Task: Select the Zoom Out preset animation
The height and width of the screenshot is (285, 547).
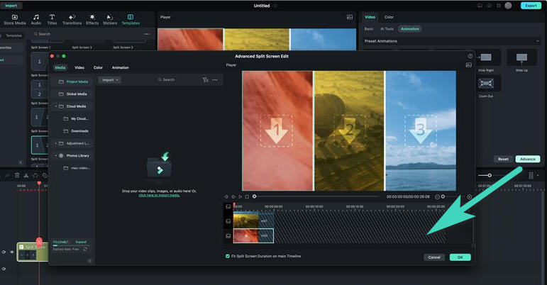Action: coord(486,84)
